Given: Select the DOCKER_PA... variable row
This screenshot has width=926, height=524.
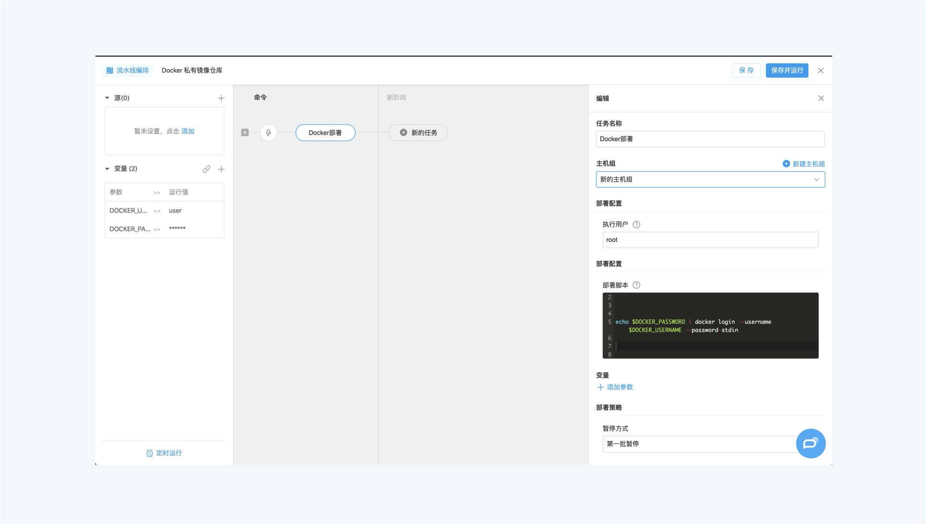Looking at the screenshot, I should tap(164, 229).
